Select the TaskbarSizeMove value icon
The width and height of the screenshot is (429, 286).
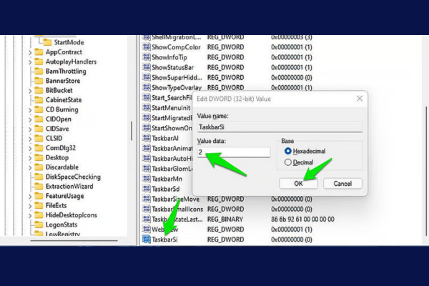click(x=147, y=199)
